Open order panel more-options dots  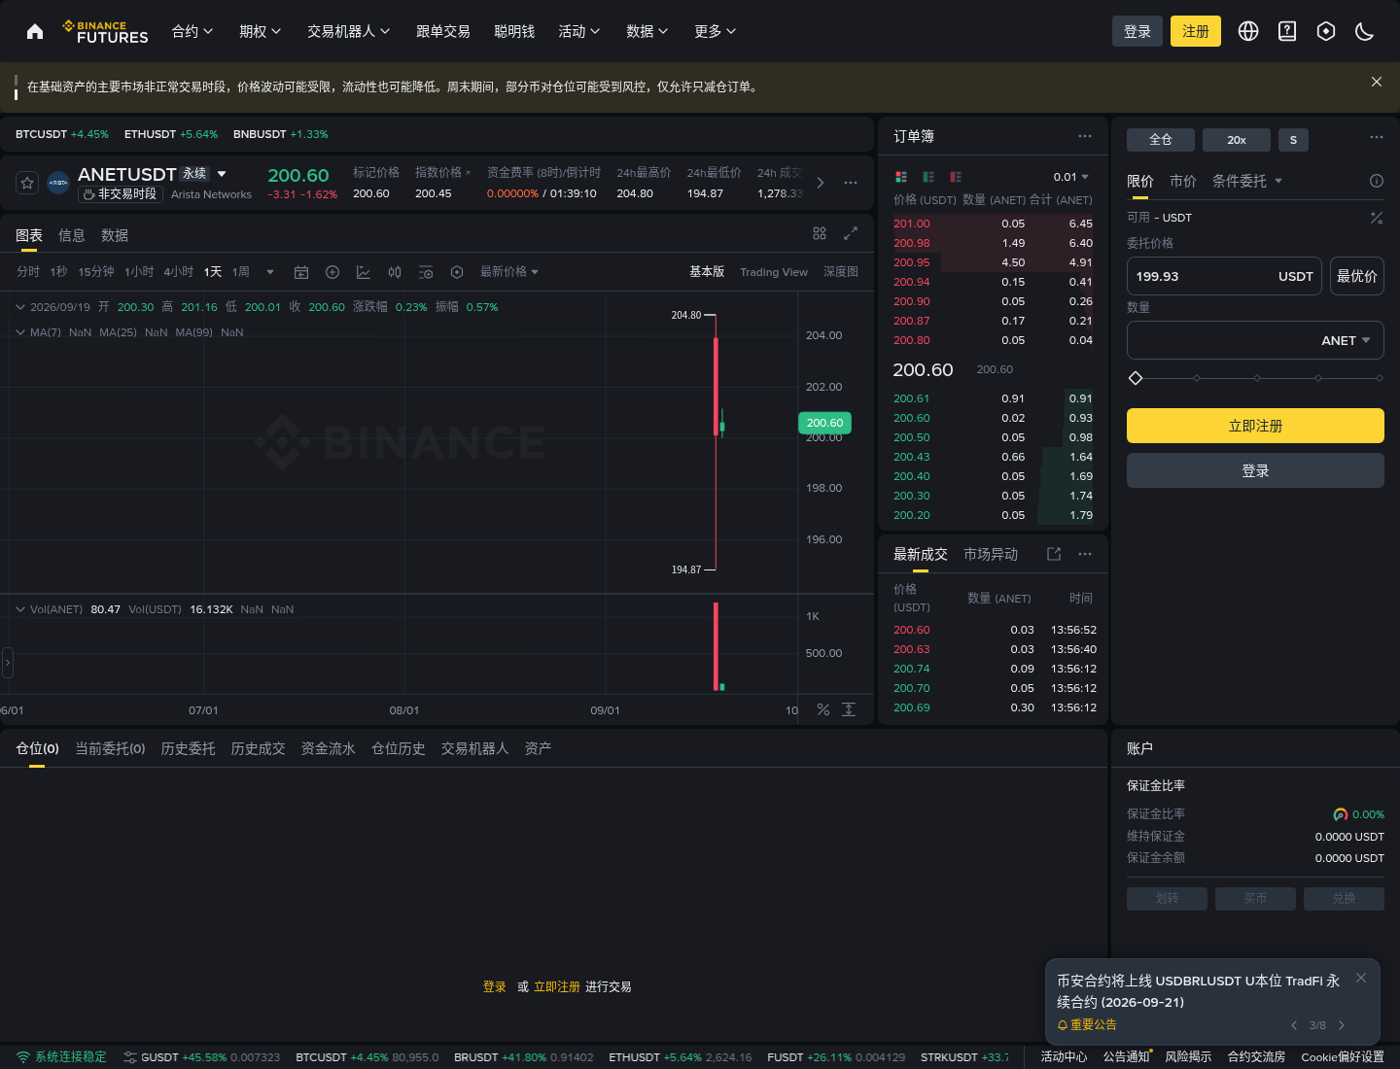click(x=1377, y=137)
